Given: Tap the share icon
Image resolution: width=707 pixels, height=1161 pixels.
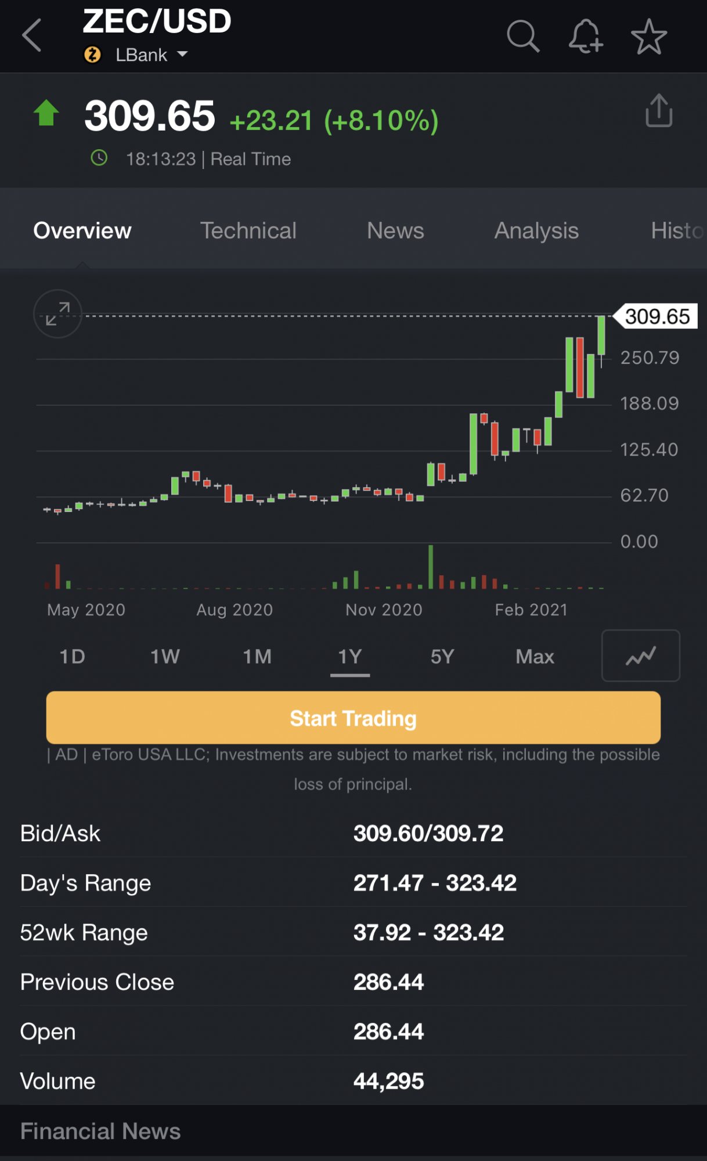Looking at the screenshot, I should tap(659, 110).
